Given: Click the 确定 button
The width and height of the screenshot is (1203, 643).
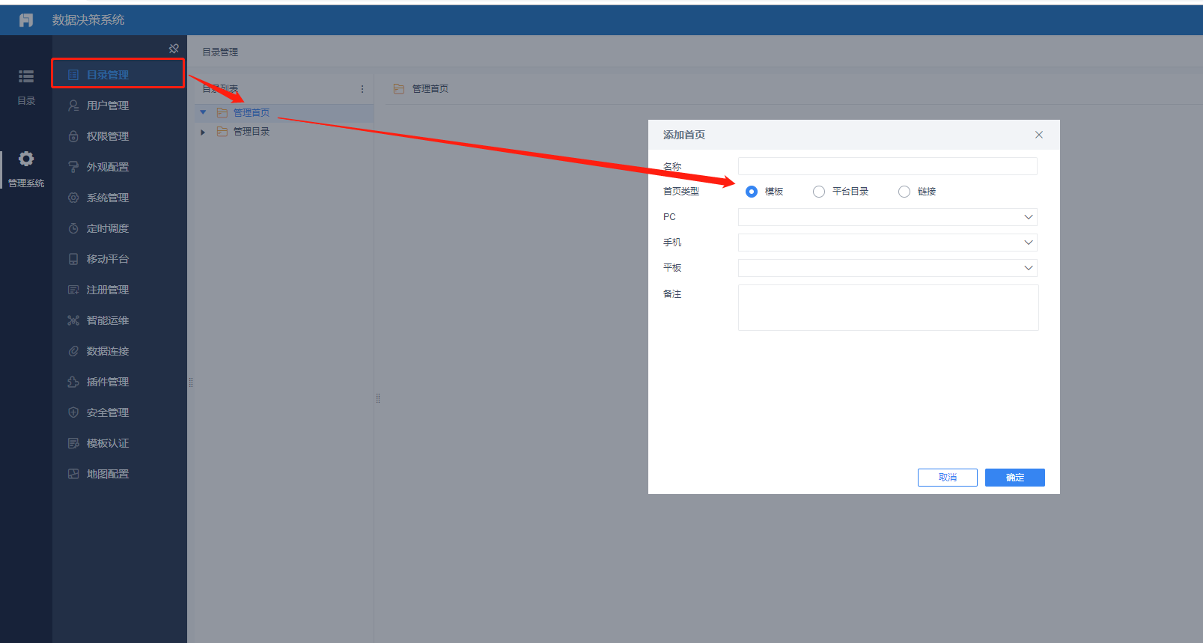Looking at the screenshot, I should tap(1015, 478).
